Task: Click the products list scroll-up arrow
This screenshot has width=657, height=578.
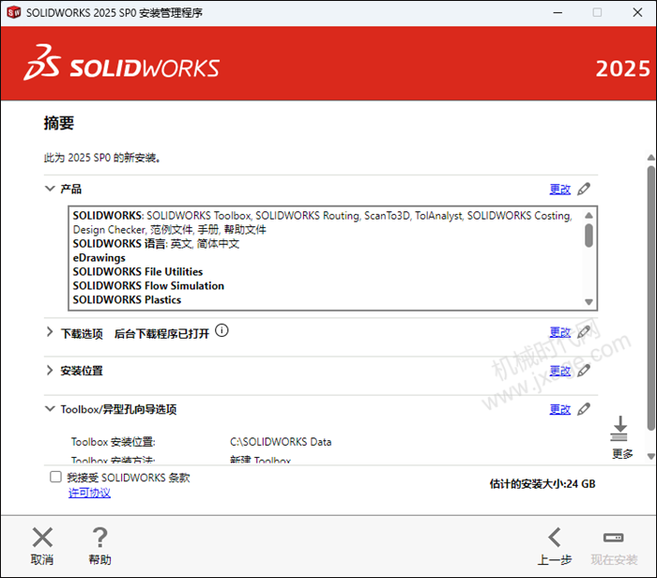Action: 588,215
